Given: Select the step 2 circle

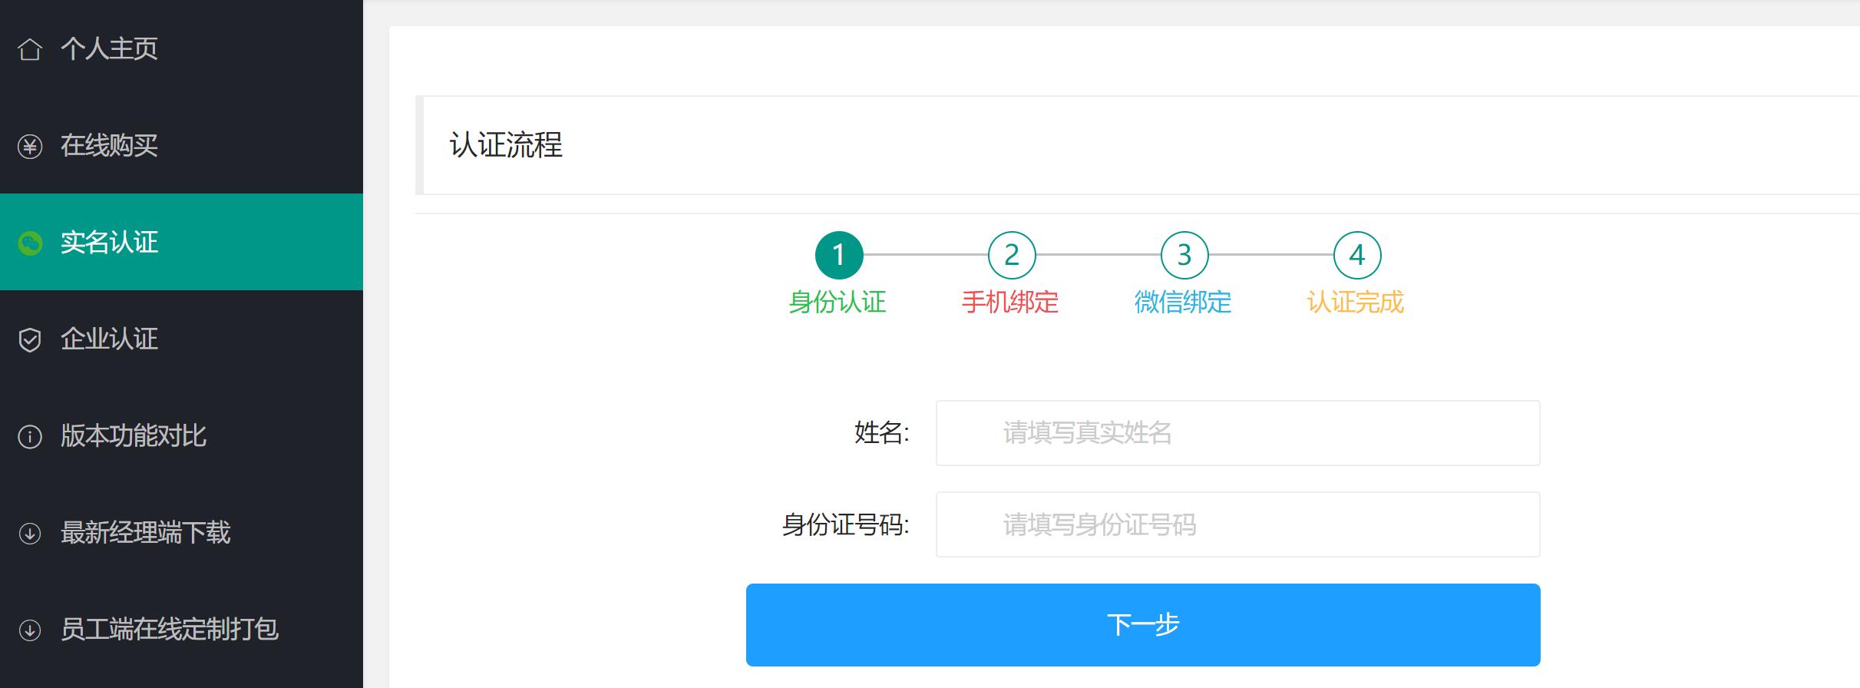Looking at the screenshot, I should (1011, 255).
